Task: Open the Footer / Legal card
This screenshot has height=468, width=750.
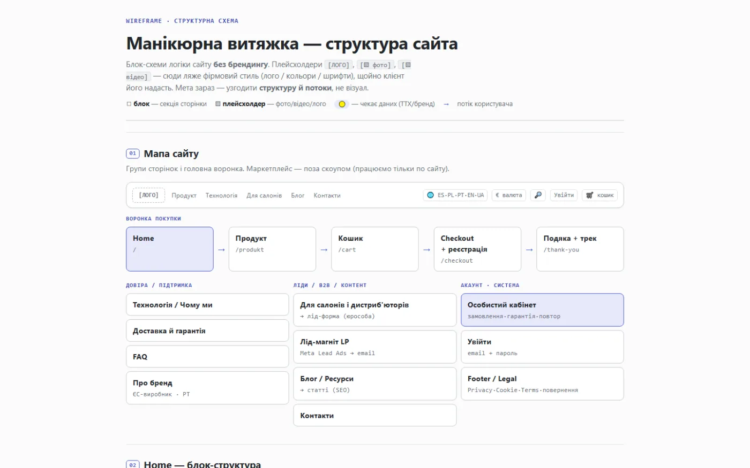Action: click(x=542, y=383)
